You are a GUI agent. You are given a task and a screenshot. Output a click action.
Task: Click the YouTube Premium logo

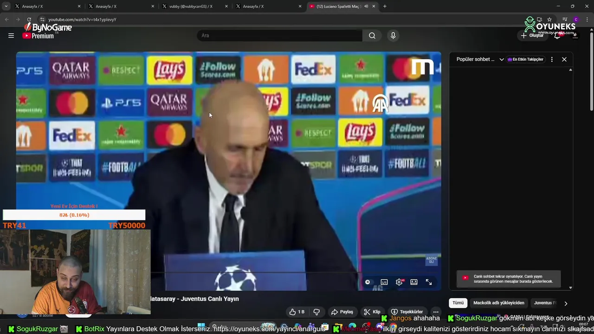pyautogui.click(x=38, y=36)
